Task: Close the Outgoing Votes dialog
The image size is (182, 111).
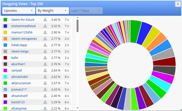Action: click(178, 4)
